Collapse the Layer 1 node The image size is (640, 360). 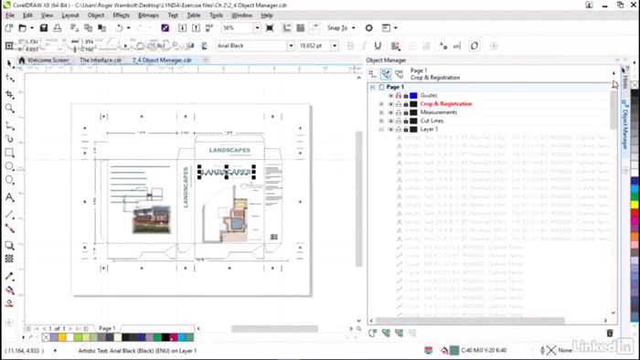381,129
